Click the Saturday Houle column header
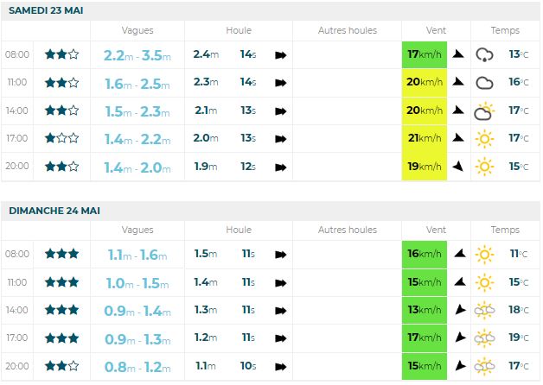 click(239, 30)
